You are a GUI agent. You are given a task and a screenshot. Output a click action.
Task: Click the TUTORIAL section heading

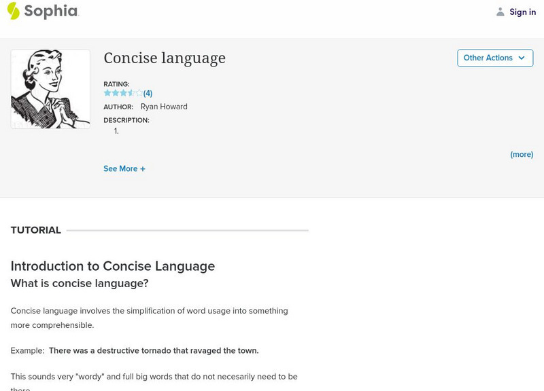36,230
